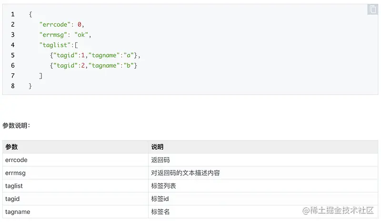This screenshot has height=222, width=381.
Task: Click line number 8 in code gutter
Action: pyautogui.click(x=12, y=86)
